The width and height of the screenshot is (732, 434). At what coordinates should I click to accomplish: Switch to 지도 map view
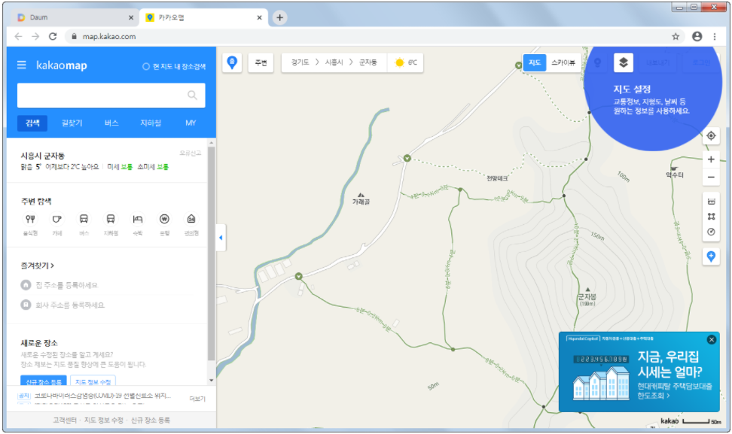tap(535, 62)
